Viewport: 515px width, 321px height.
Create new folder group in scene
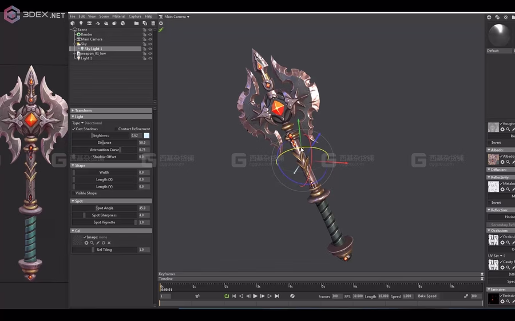point(136,23)
